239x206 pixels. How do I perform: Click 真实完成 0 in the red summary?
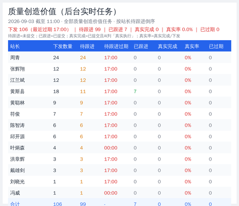(147, 30)
